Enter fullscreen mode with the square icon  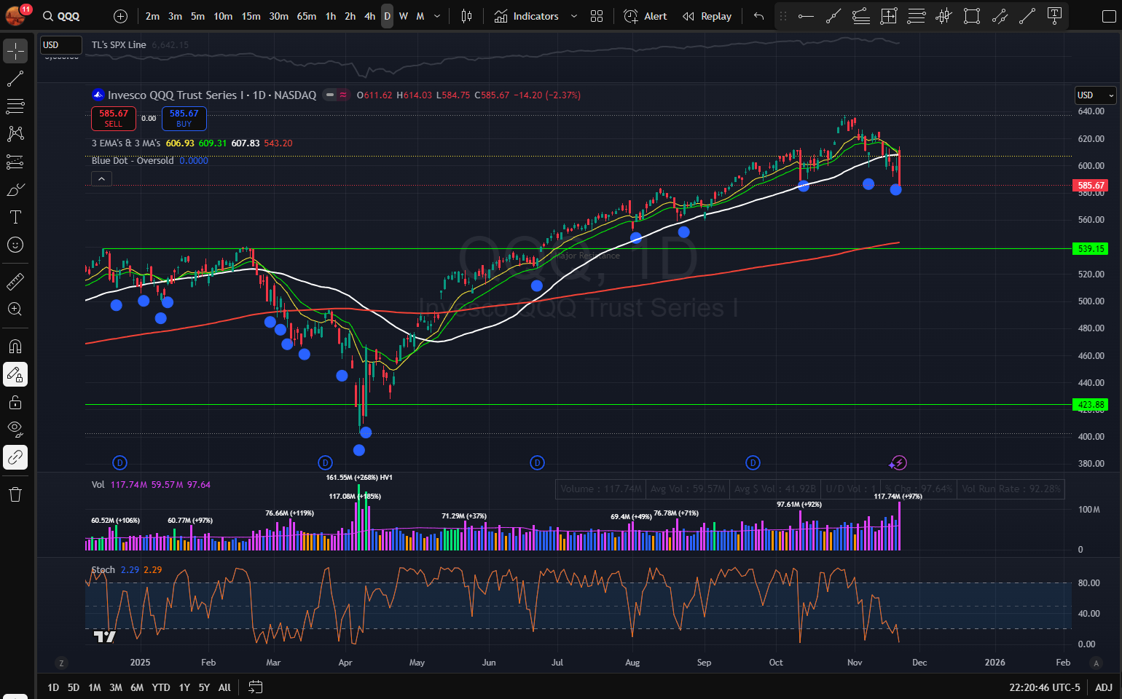[1108, 16]
